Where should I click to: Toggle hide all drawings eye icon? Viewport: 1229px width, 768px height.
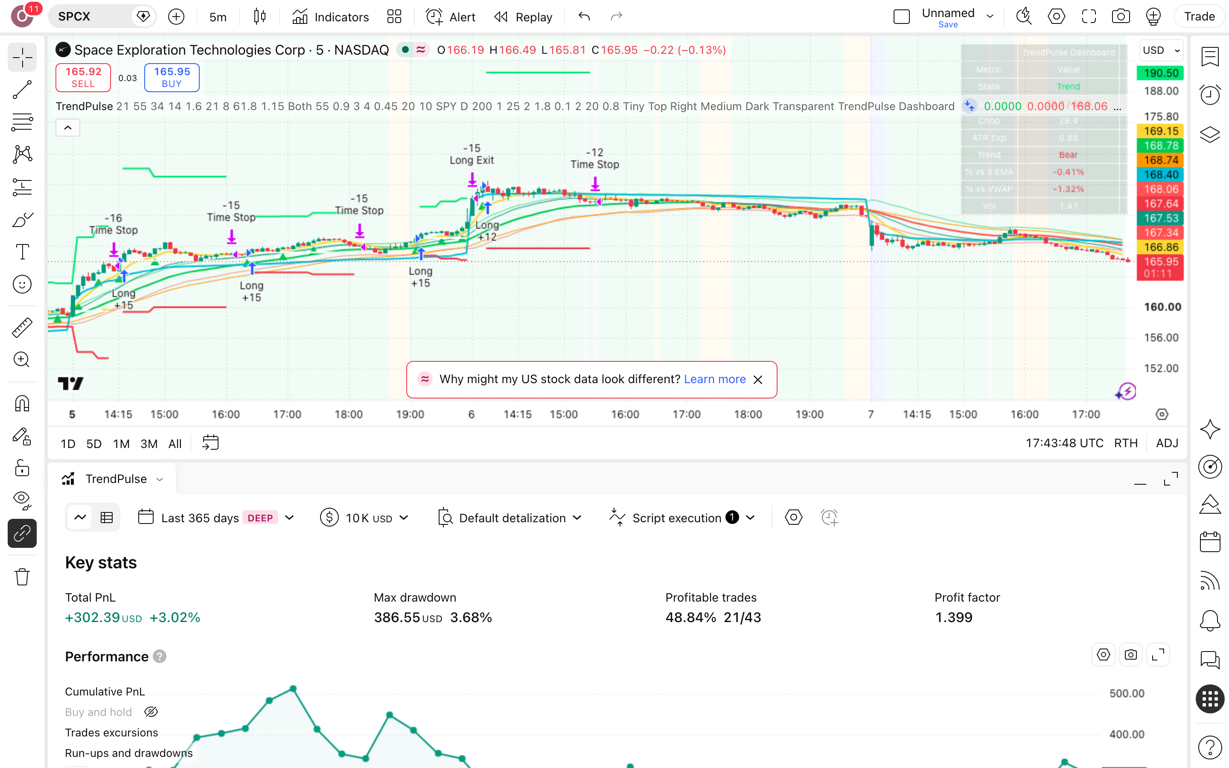tap(22, 501)
